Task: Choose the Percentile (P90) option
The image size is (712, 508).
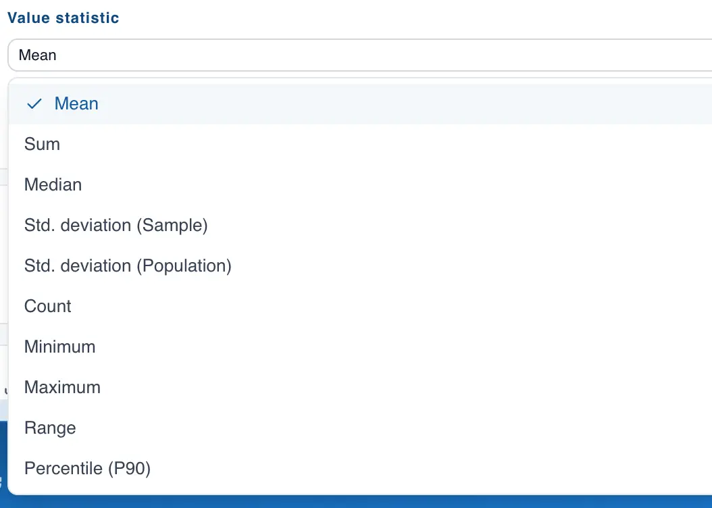Action: 87,469
